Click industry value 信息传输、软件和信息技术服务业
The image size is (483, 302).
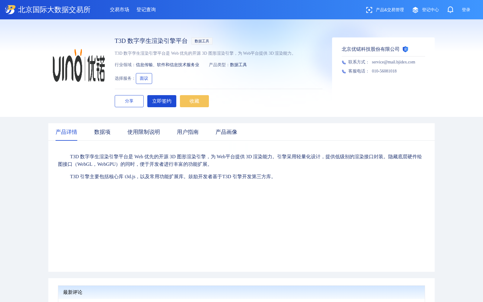point(168,65)
